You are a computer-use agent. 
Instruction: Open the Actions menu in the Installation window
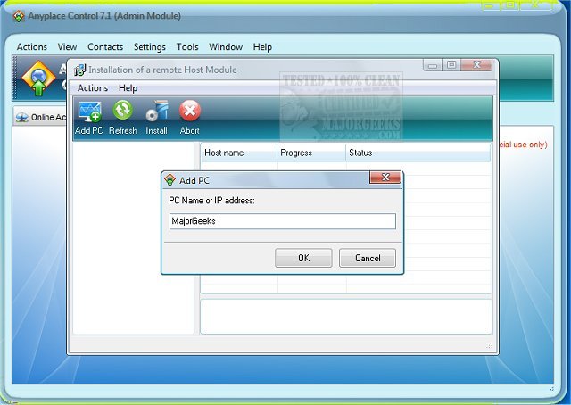coord(93,88)
